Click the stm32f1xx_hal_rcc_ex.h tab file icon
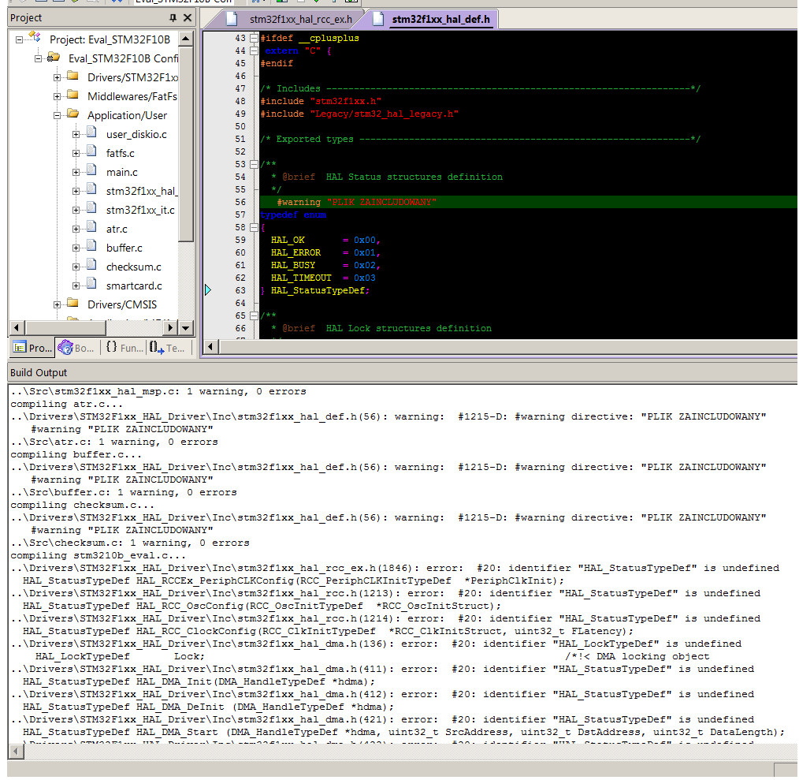799x780 pixels. pyautogui.click(x=232, y=19)
